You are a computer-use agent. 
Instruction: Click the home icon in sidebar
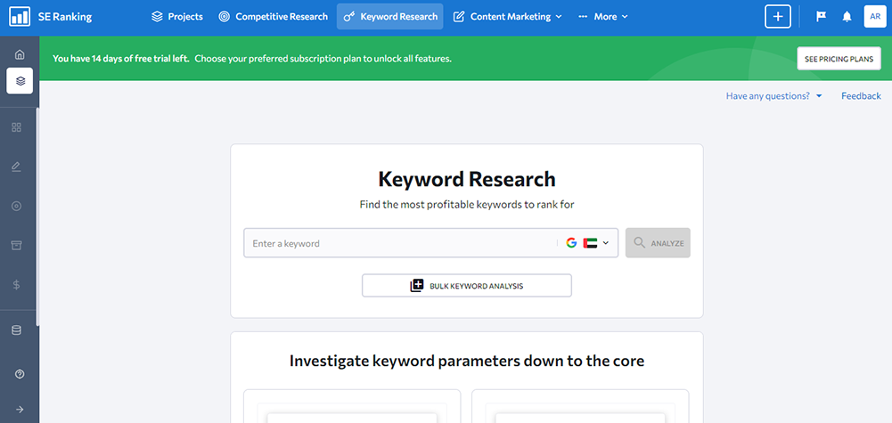pyautogui.click(x=20, y=54)
